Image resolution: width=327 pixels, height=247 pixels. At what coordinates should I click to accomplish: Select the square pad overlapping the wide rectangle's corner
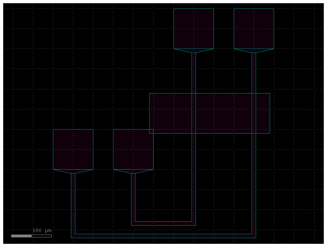tap(133, 150)
